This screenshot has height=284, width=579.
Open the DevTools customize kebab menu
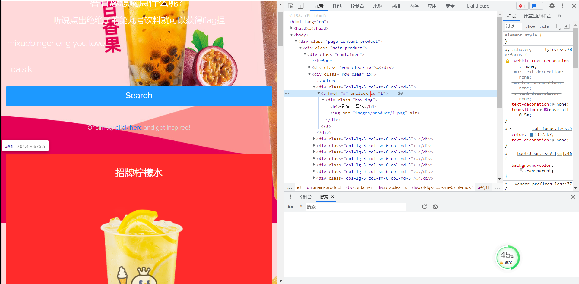coord(563,6)
